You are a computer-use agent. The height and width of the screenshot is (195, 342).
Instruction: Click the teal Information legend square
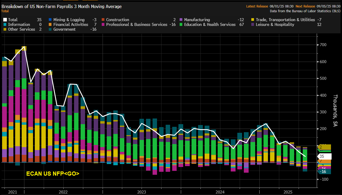point(5,24)
